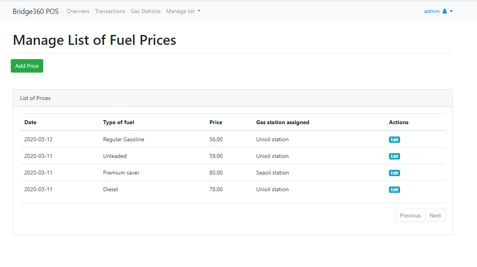The image size is (477, 267).
Task: Select the Seaoil station cell
Action: (x=272, y=173)
